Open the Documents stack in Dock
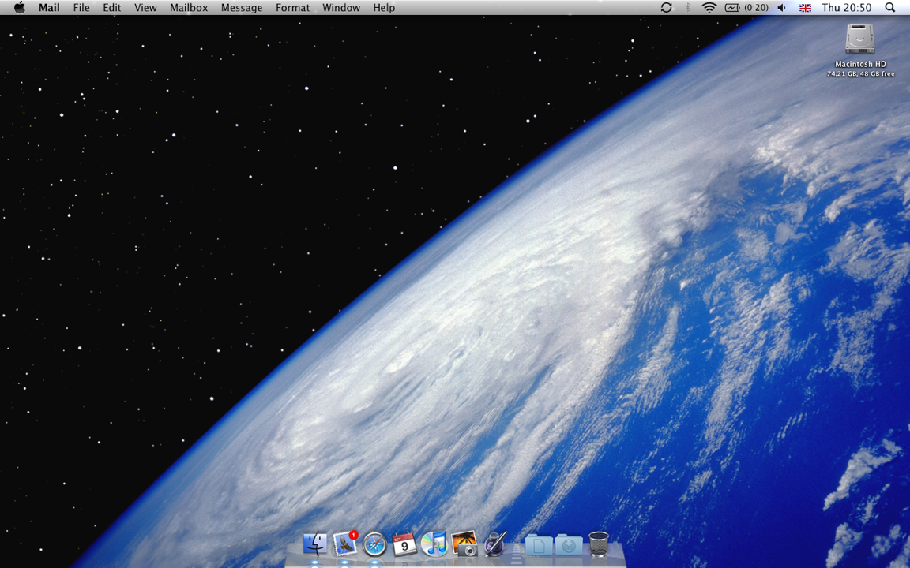This screenshot has height=568, width=910. [x=539, y=545]
